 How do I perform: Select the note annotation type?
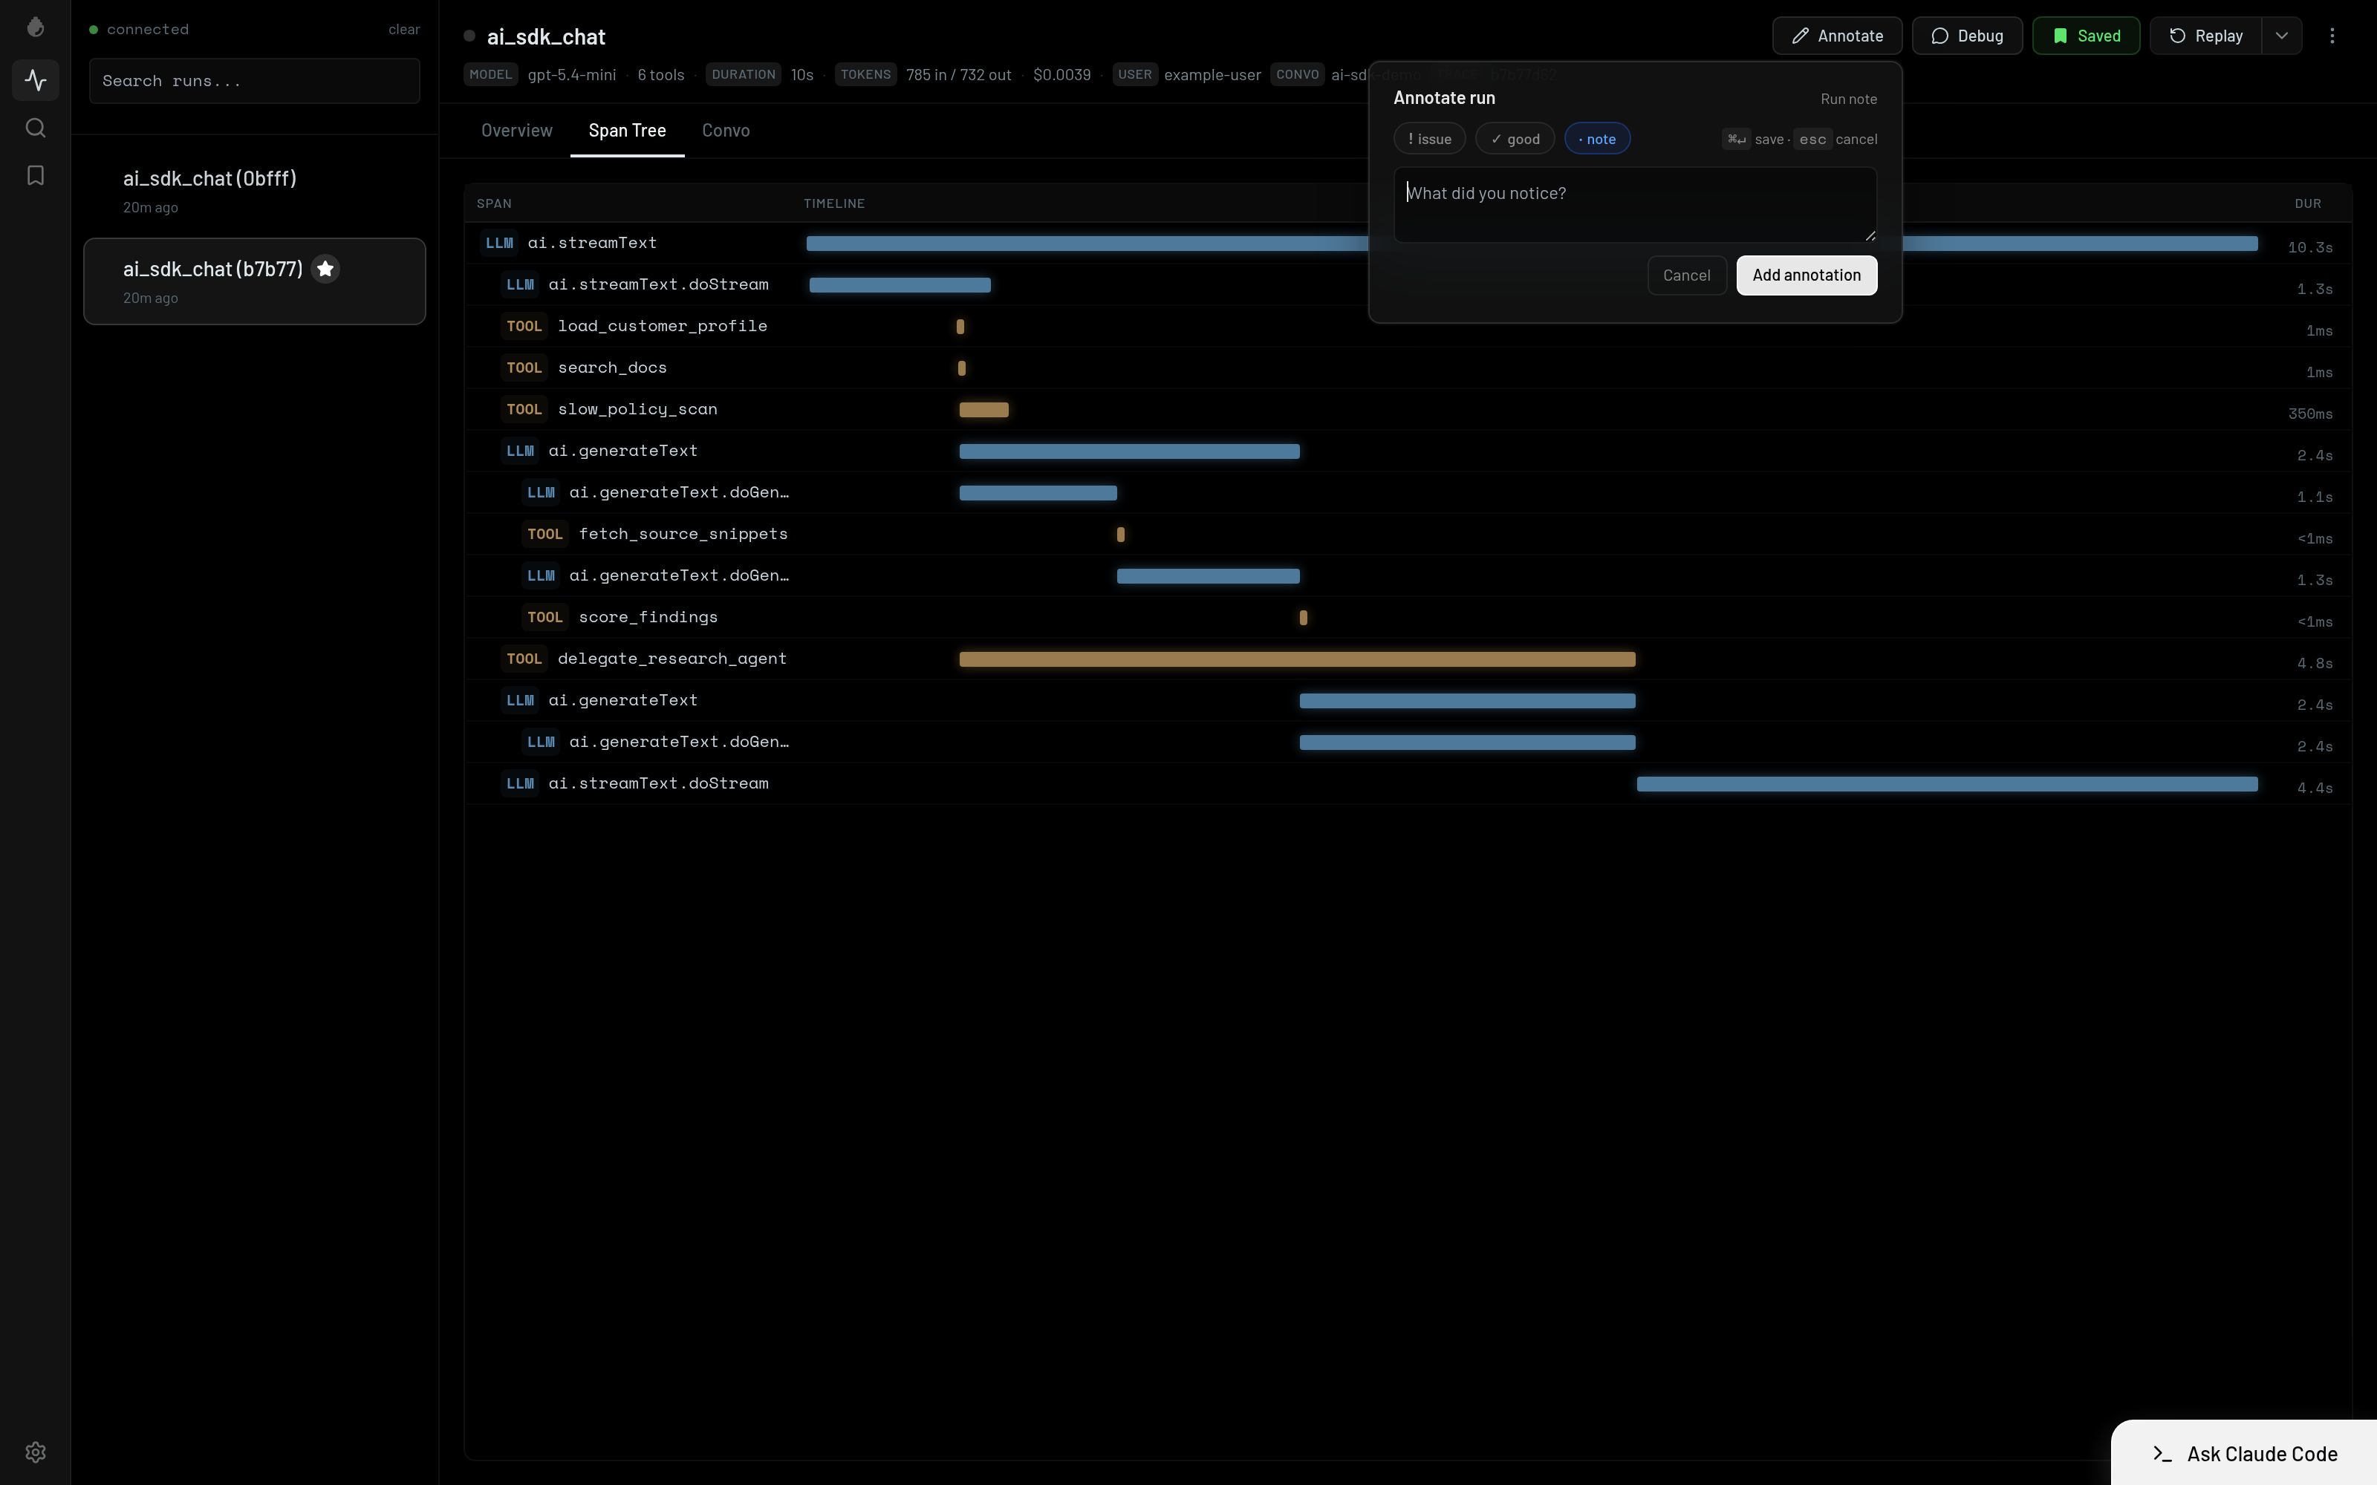(x=1597, y=139)
